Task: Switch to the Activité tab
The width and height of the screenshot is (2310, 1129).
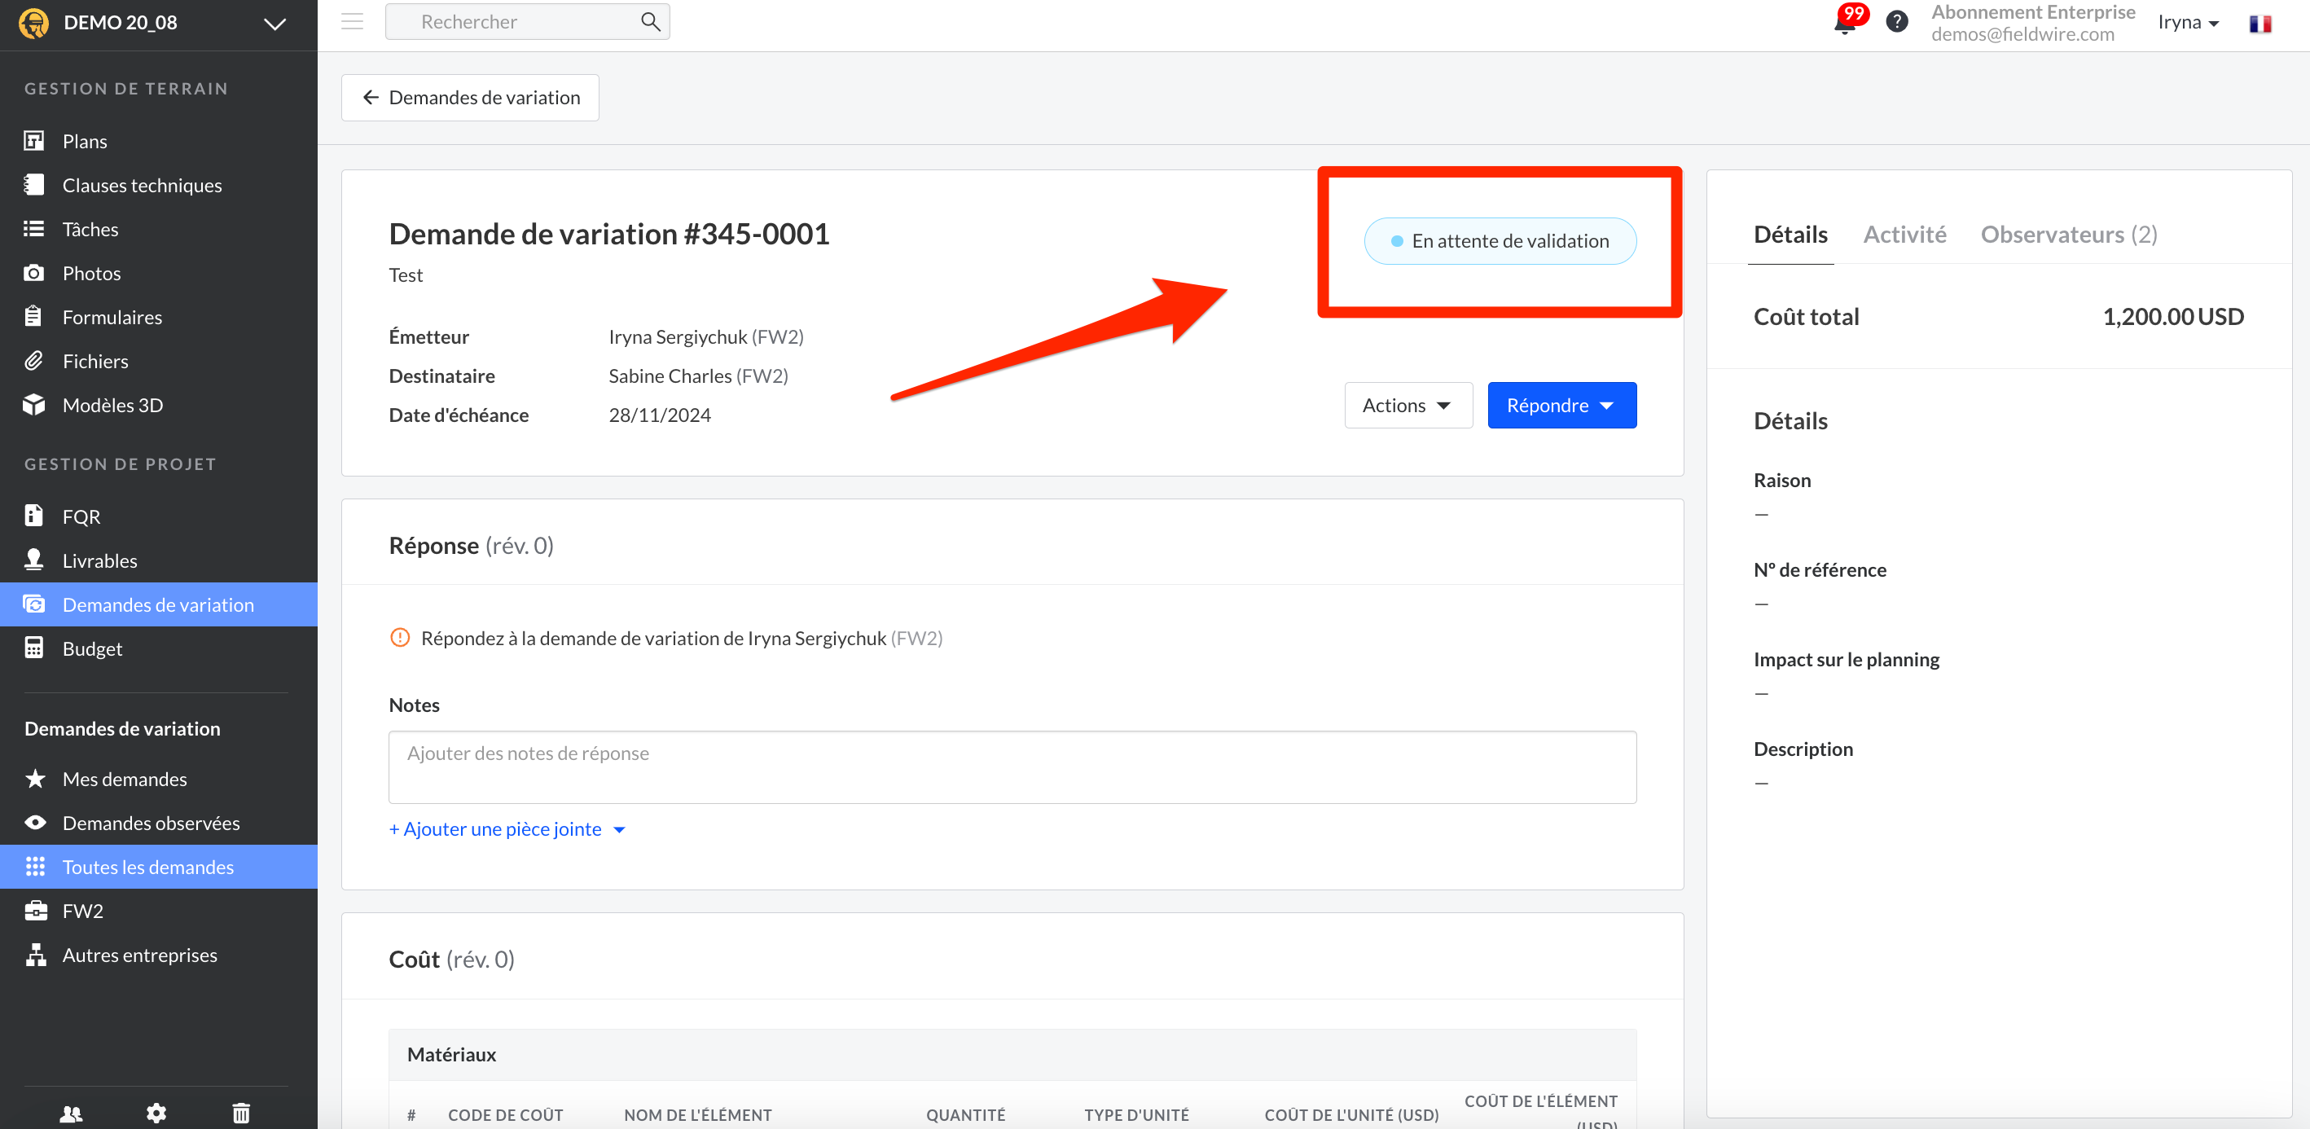Action: pos(1904,235)
